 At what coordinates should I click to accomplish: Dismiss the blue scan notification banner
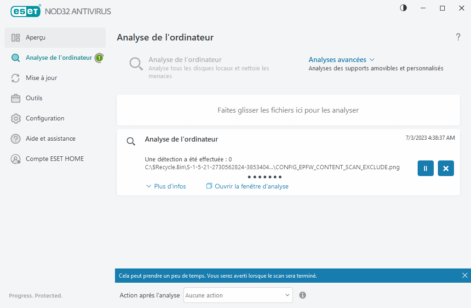click(x=465, y=275)
